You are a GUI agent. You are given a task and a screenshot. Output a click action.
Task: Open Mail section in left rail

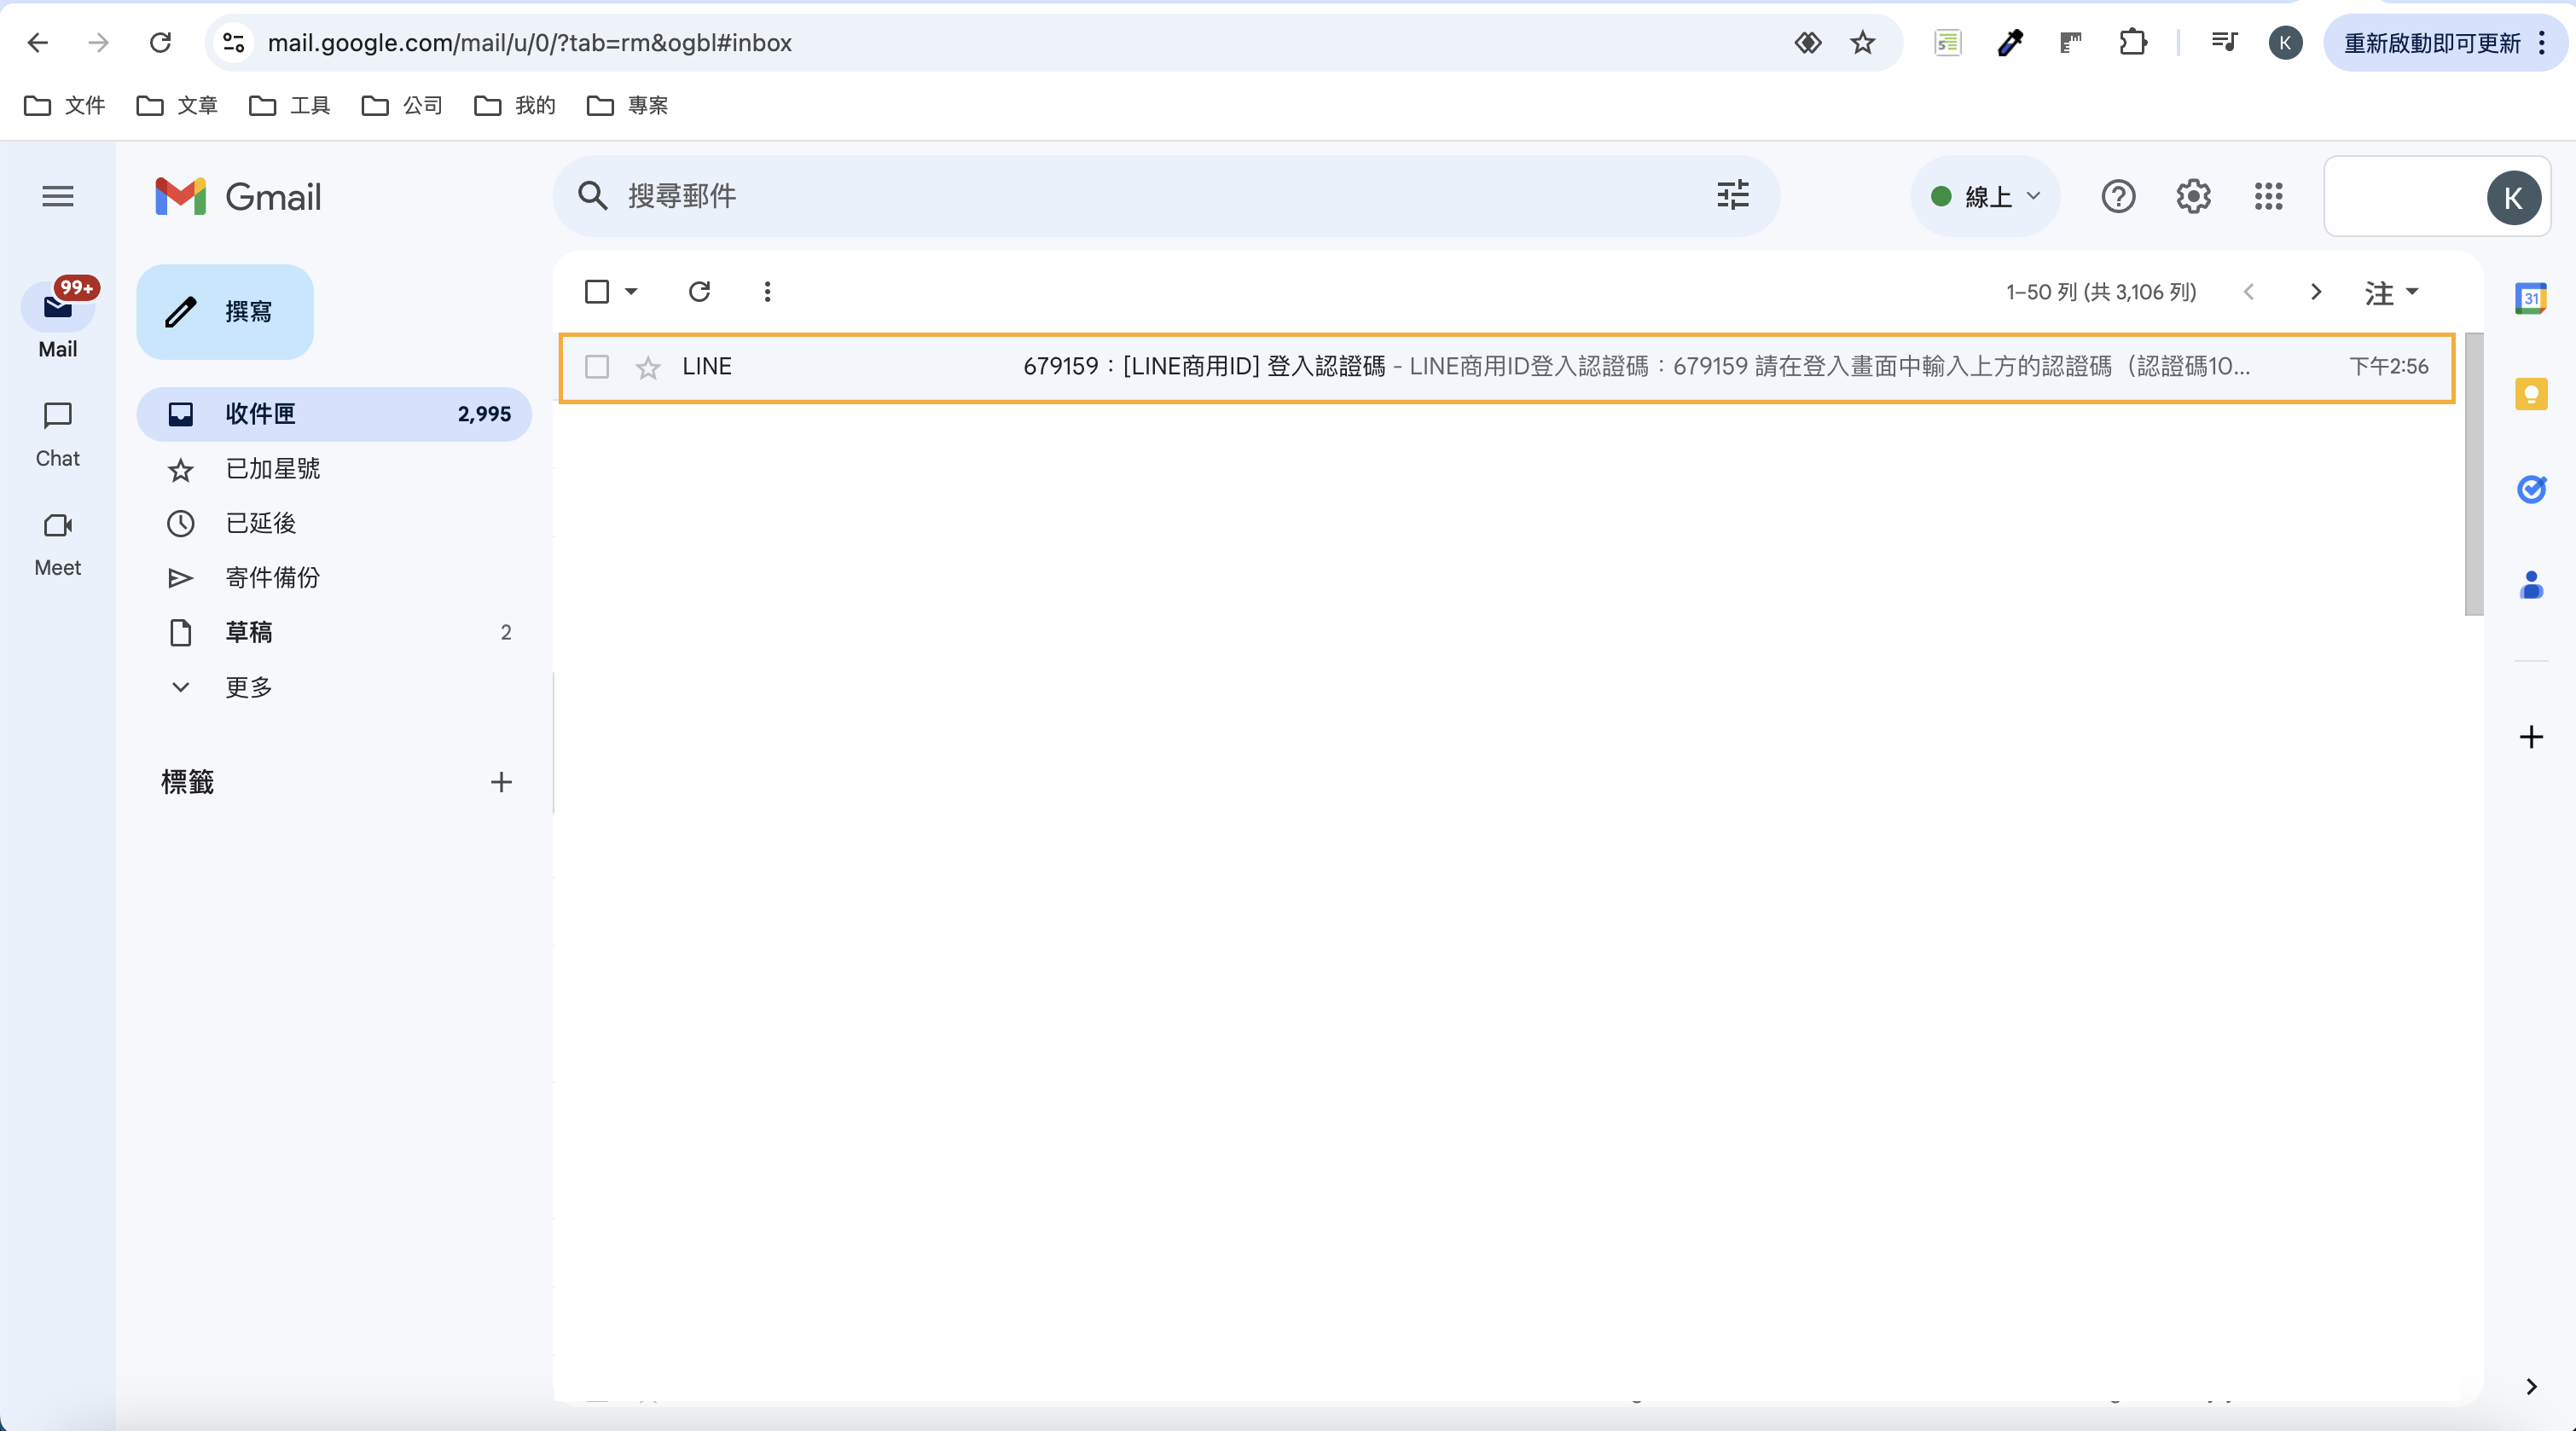pos(58,318)
